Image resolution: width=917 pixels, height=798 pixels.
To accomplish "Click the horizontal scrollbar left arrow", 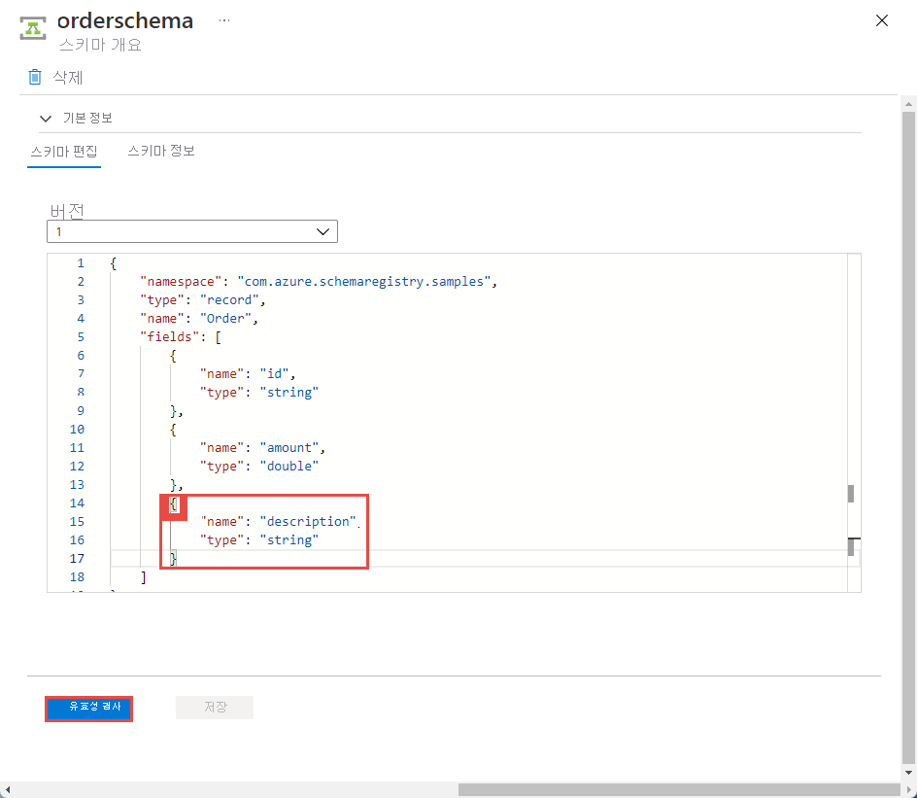I will click(7, 790).
